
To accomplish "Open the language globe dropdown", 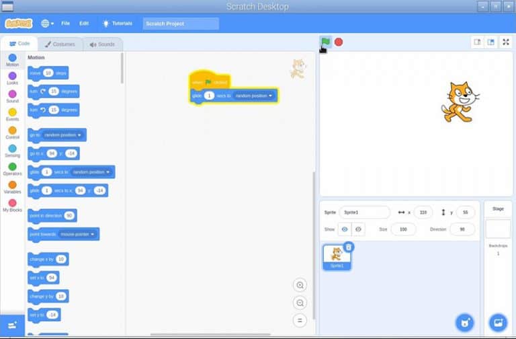I will [x=48, y=24].
